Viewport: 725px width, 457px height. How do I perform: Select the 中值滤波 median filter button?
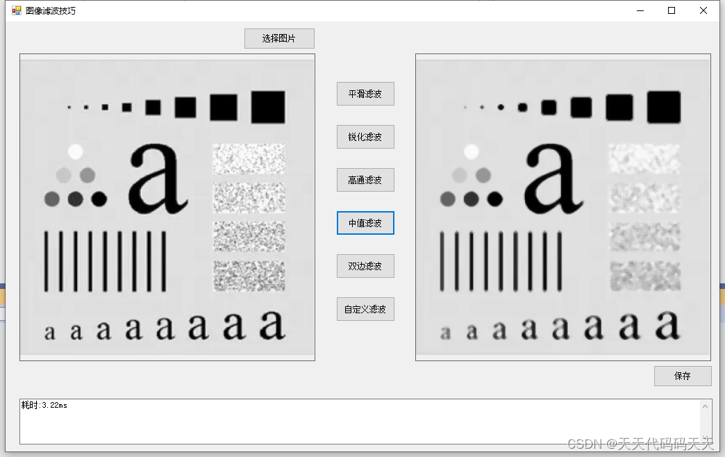tap(365, 223)
